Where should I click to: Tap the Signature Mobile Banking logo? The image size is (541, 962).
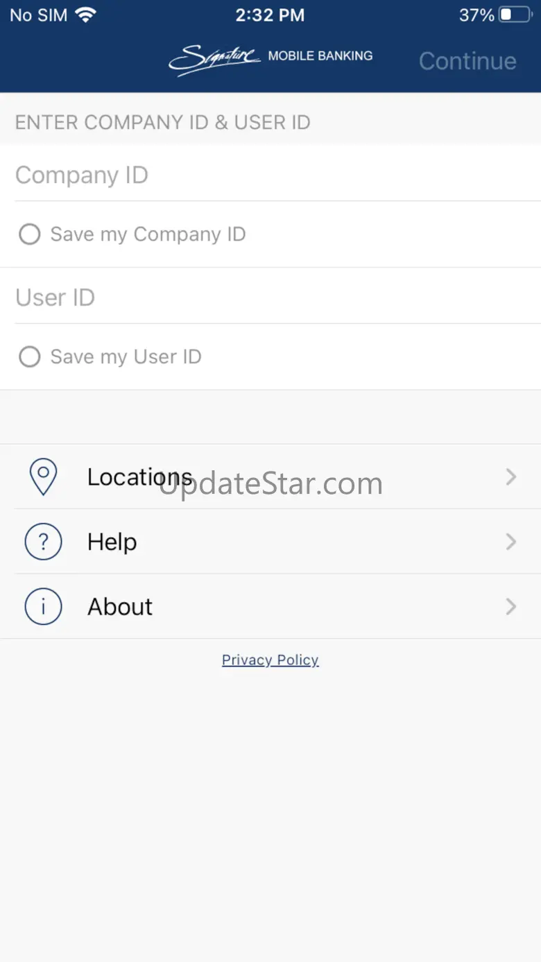(x=270, y=59)
